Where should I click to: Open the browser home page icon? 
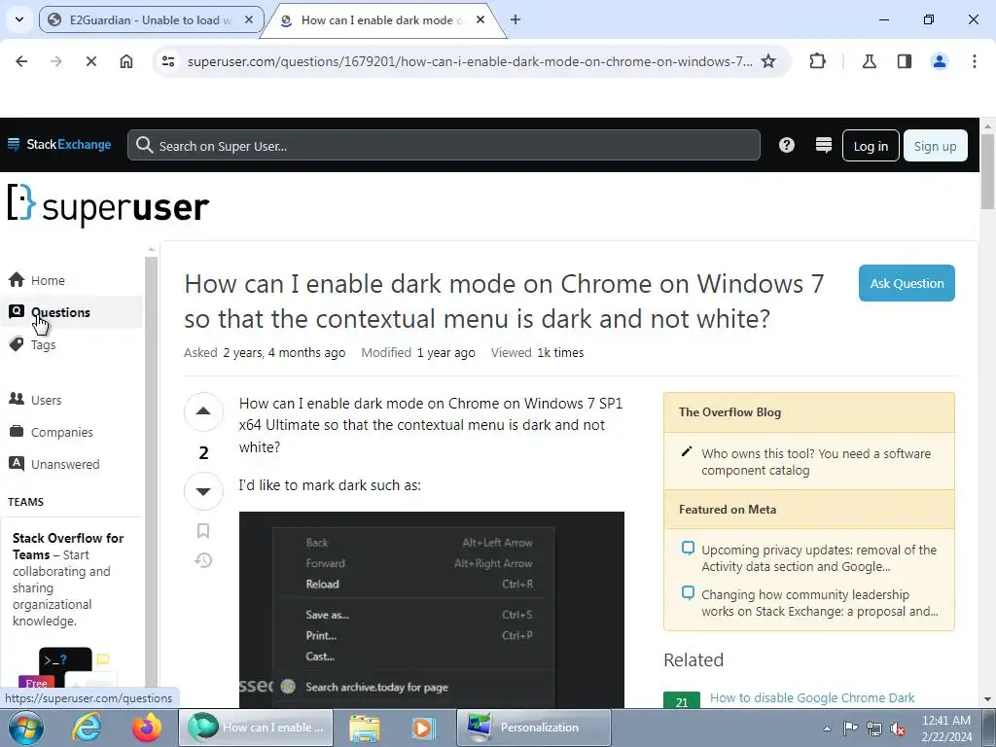pos(126,61)
